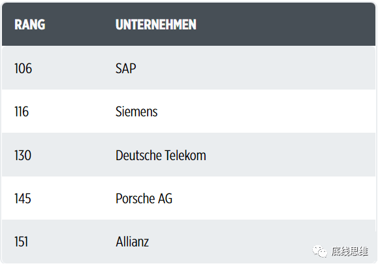The width and height of the screenshot is (380, 268).
Task: Click rank number 130
Action: pos(23,155)
